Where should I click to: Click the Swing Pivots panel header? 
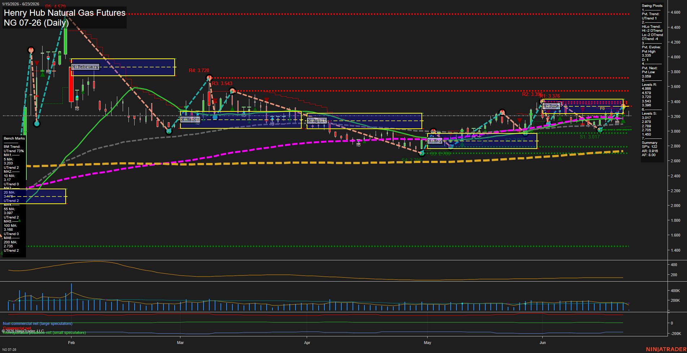point(652,6)
